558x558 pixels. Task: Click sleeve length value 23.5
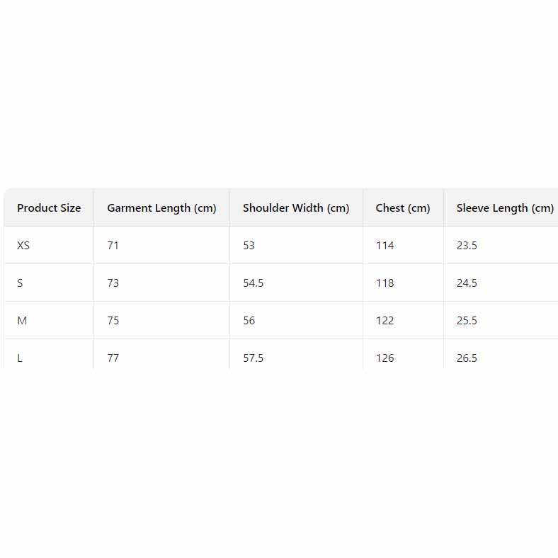point(467,246)
